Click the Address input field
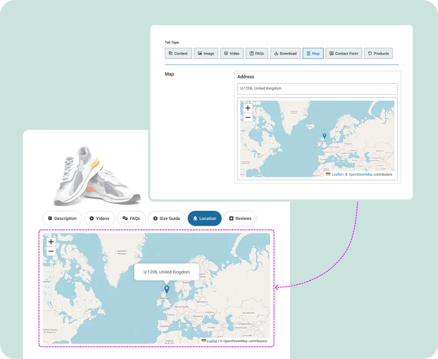Image resolution: width=438 pixels, height=359 pixels. (x=317, y=88)
